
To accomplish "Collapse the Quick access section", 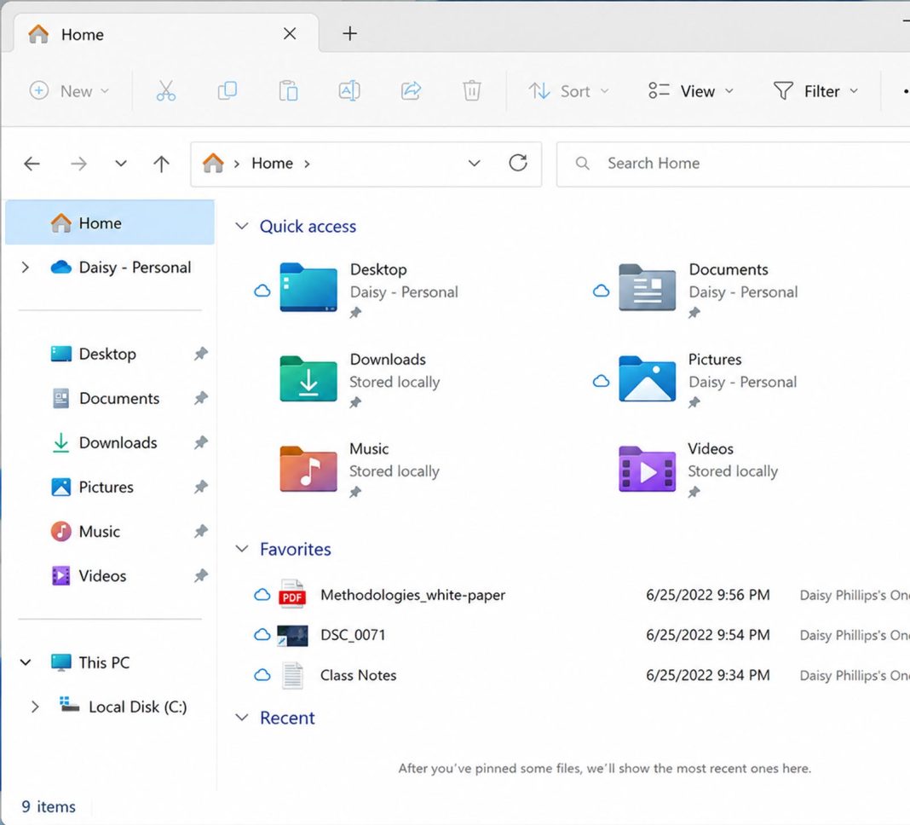I will 241,226.
